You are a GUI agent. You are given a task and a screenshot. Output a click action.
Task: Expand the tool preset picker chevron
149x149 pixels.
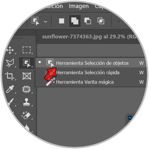point(46,22)
